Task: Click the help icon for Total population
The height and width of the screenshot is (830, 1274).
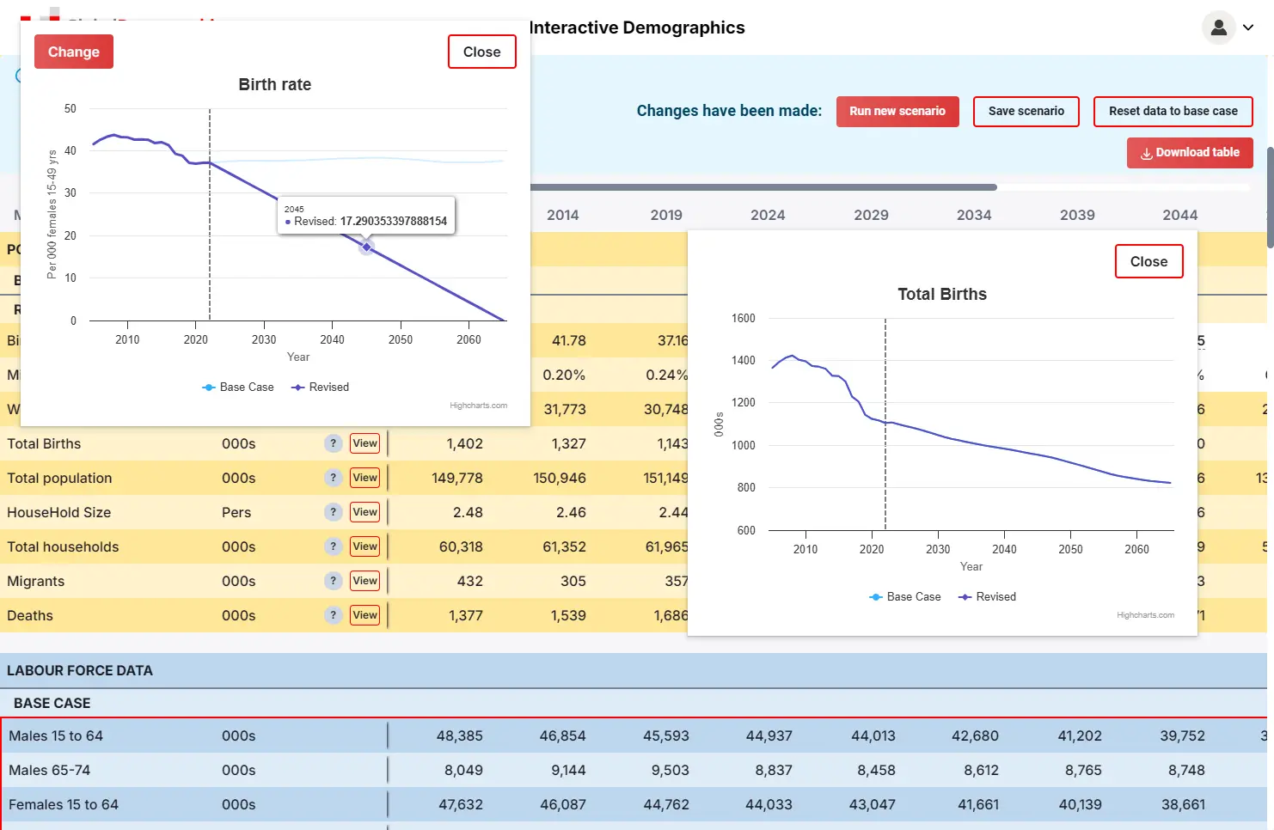Action: (334, 478)
